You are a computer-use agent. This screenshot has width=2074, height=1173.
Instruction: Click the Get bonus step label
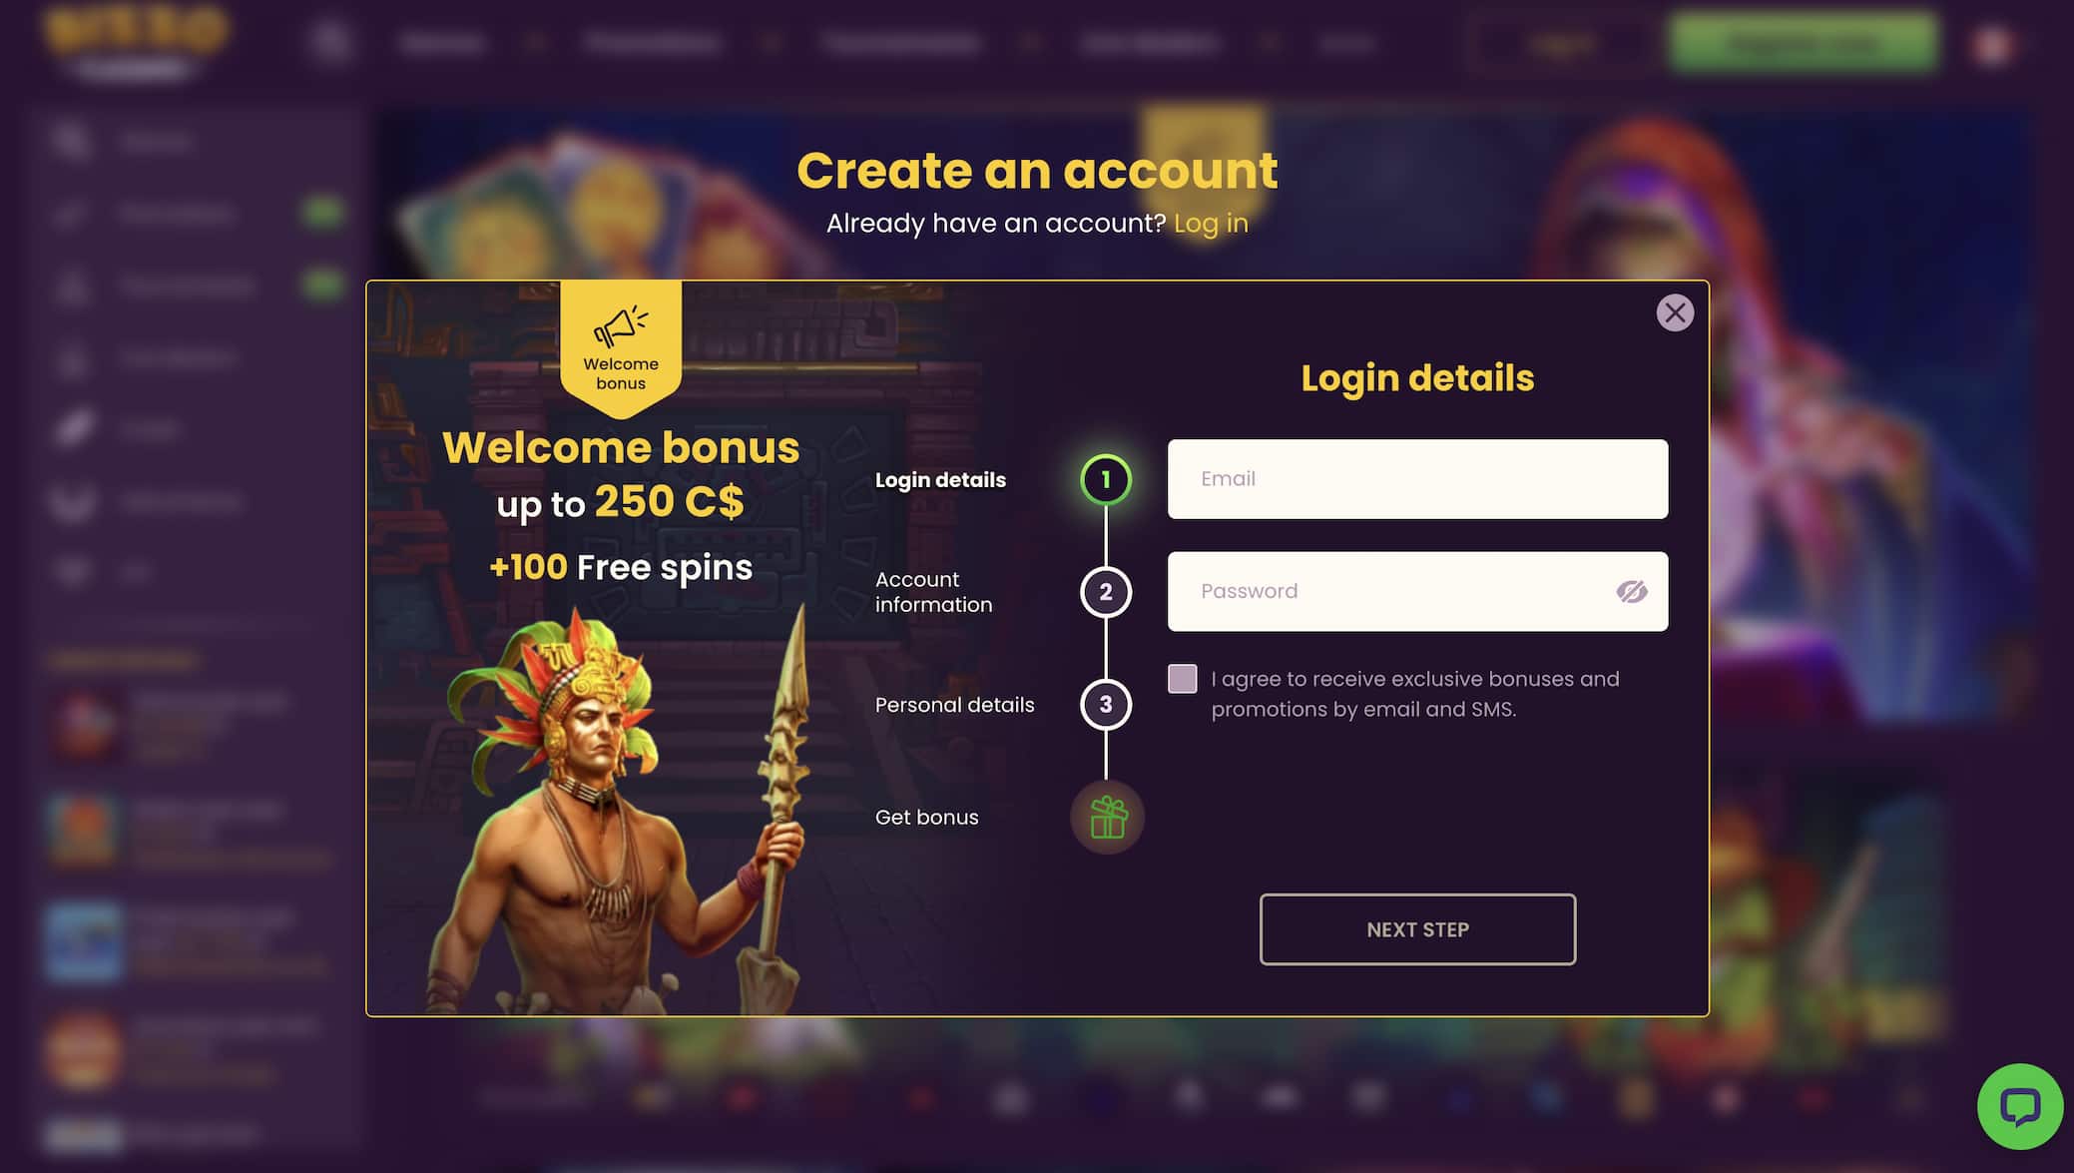click(926, 817)
